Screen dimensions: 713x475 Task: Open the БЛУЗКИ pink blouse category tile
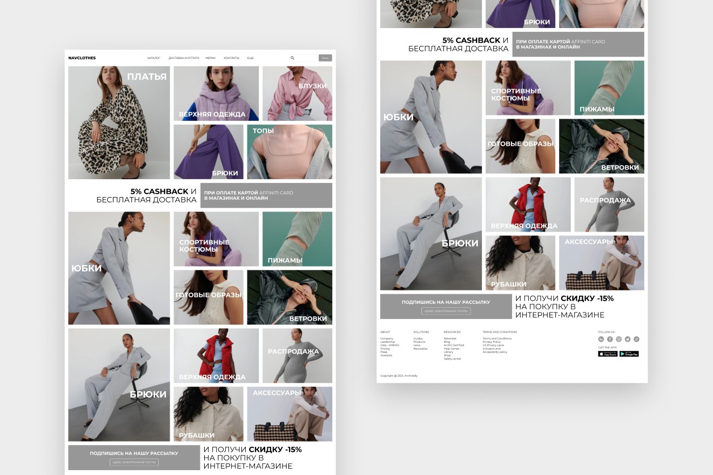[297, 93]
